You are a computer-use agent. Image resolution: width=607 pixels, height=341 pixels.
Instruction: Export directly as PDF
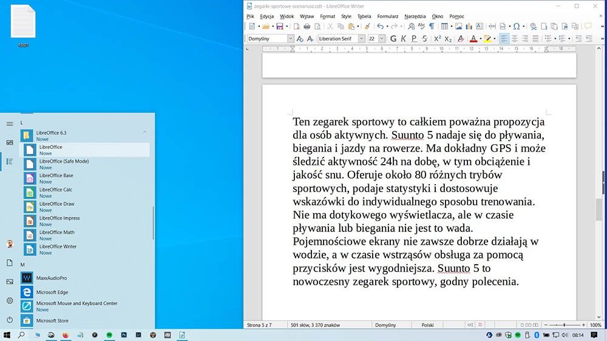coord(297,26)
